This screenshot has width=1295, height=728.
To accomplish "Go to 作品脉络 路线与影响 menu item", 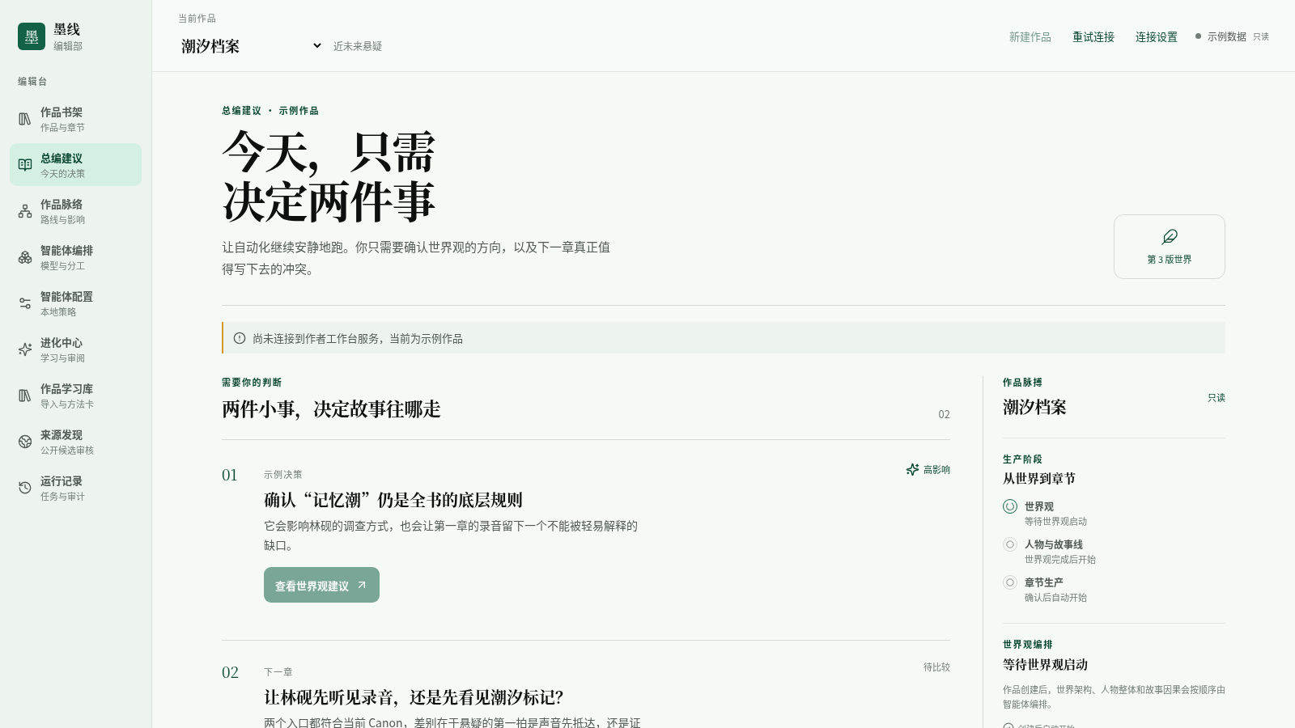I will click(75, 211).
